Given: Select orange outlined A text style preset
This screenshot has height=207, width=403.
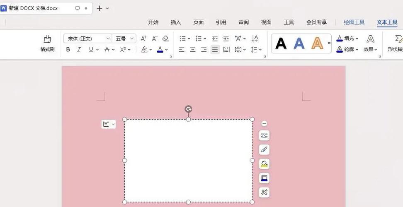Looking at the screenshot, I should (318, 43).
